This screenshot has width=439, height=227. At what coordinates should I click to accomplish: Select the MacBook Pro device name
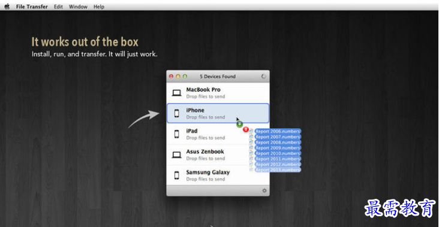[203, 90]
